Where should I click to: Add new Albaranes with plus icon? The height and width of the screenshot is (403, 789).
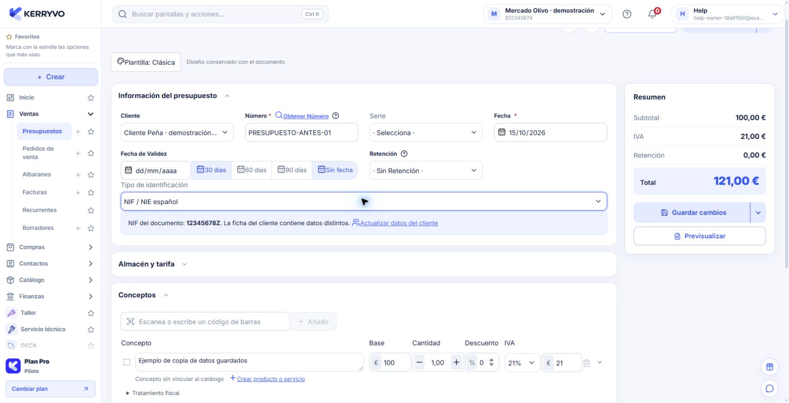tap(78, 175)
